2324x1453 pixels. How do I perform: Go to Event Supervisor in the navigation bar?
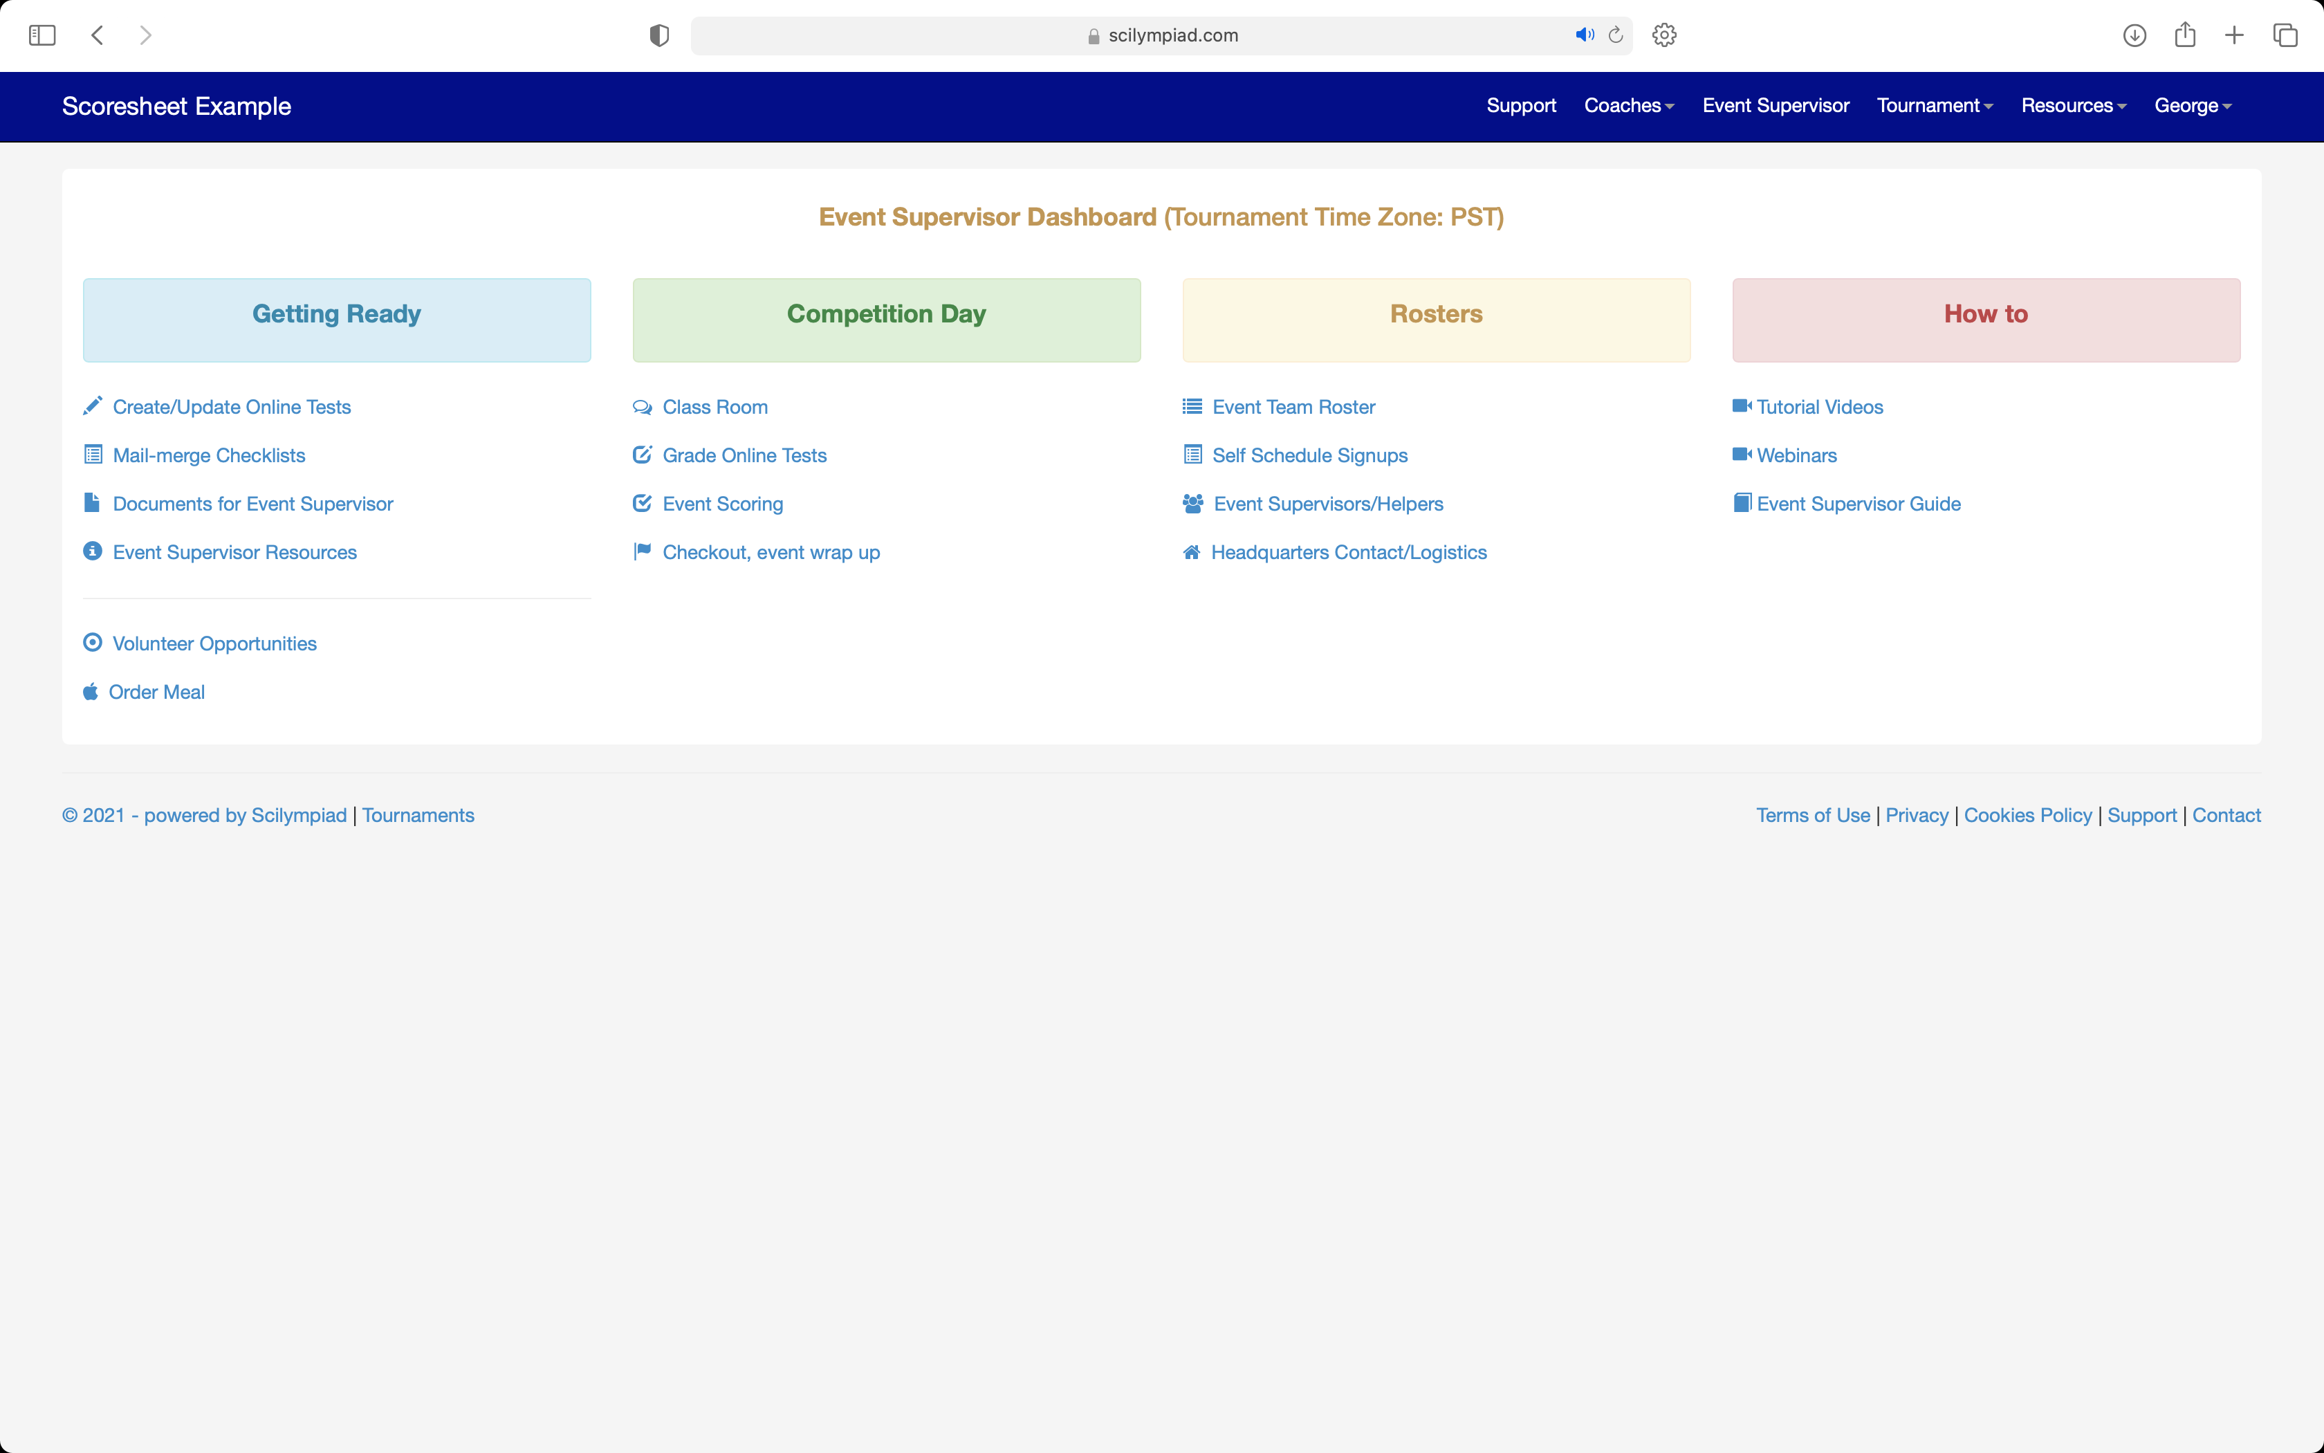point(1776,106)
